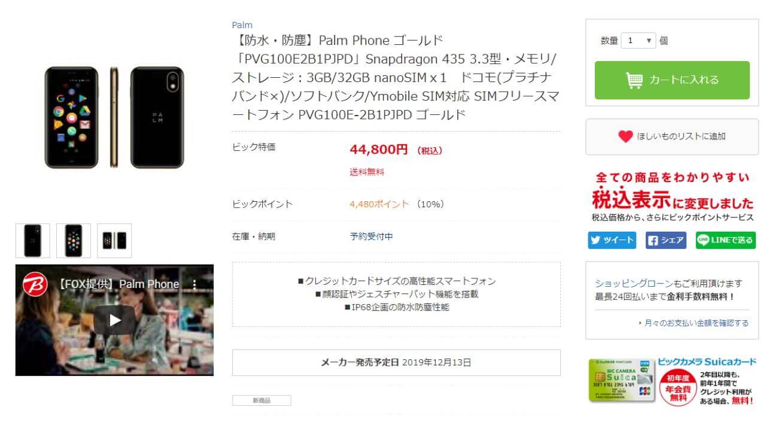Click the main Palm Phone product image
Screen dimensions: 766x431
click(114, 118)
